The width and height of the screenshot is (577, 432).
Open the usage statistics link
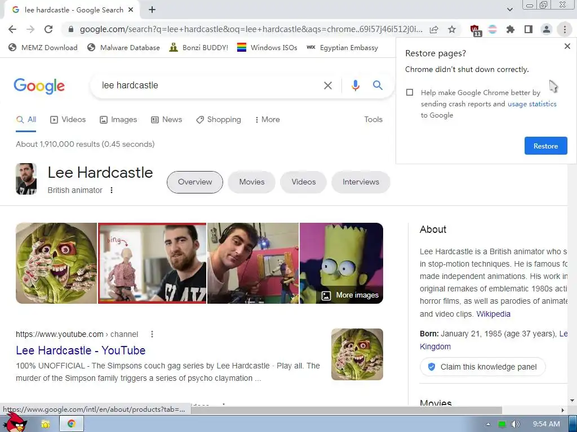point(532,104)
